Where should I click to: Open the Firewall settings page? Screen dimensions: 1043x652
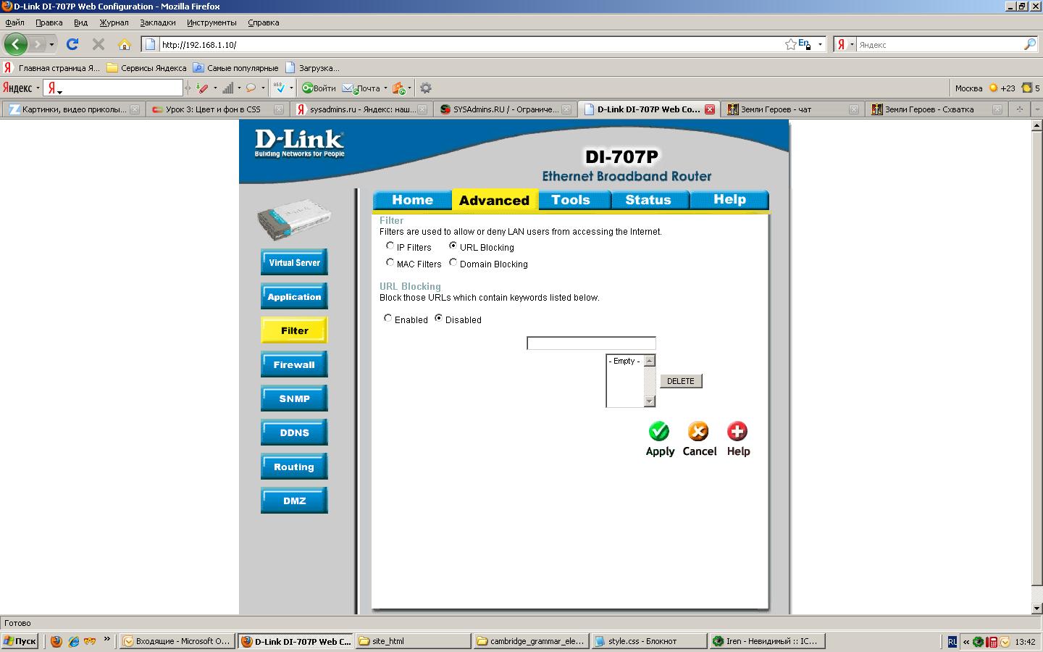pos(294,364)
